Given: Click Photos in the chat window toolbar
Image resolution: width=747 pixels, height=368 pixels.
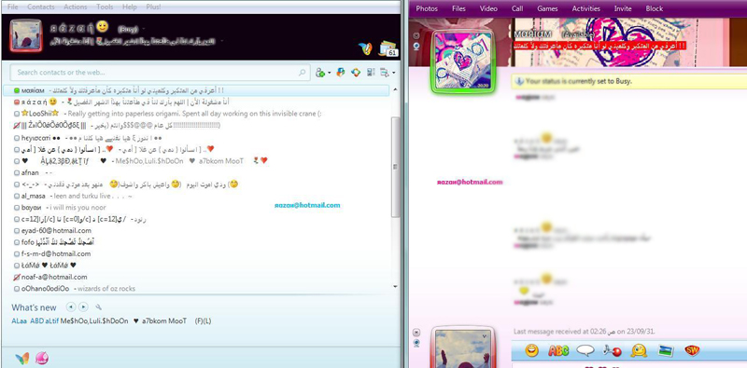Looking at the screenshot, I should click(427, 8).
